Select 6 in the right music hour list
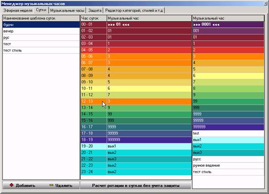This screenshot has width=269, height=194. (x=228, y=76)
